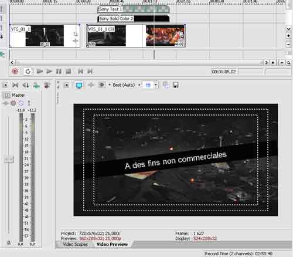Toggle Downmix Output in mixer toolbar
293x257 pixels.
pos(15,85)
